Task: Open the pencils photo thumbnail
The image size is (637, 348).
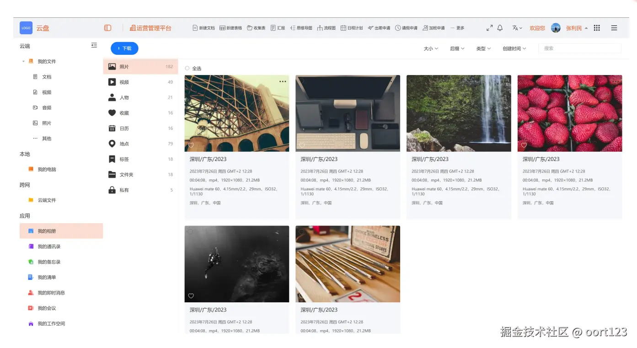Action: point(348,264)
